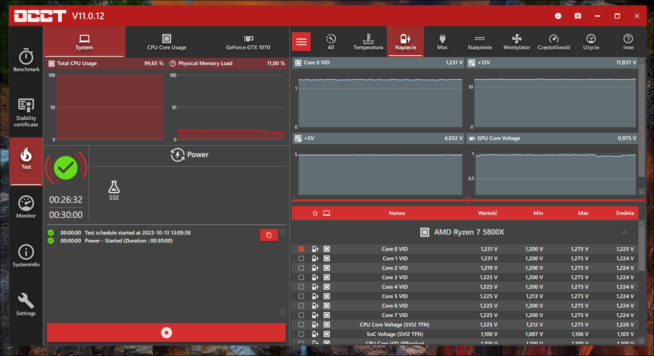
Task: Click the Physical Memory Load graph
Action: pos(231,107)
